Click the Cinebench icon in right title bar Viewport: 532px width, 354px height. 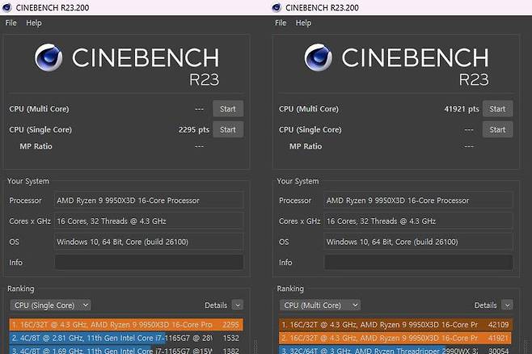[x=277, y=7]
